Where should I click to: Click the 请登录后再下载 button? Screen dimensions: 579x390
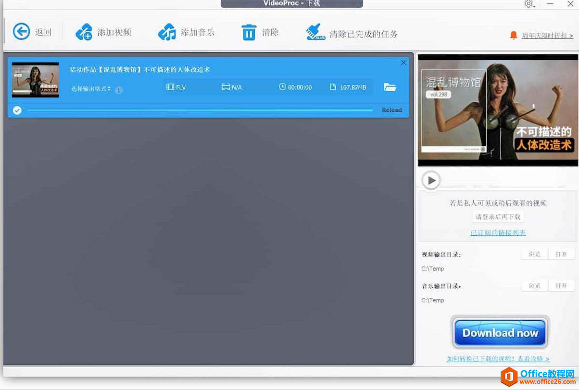(x=498, y=217)
